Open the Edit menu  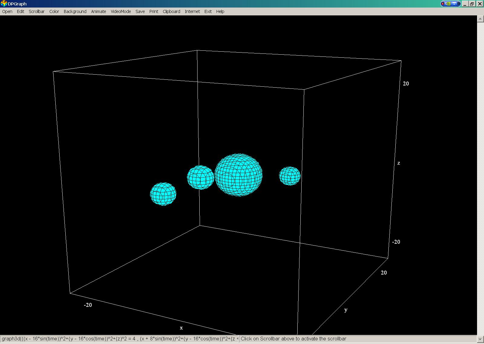click(x=21, y=11)
